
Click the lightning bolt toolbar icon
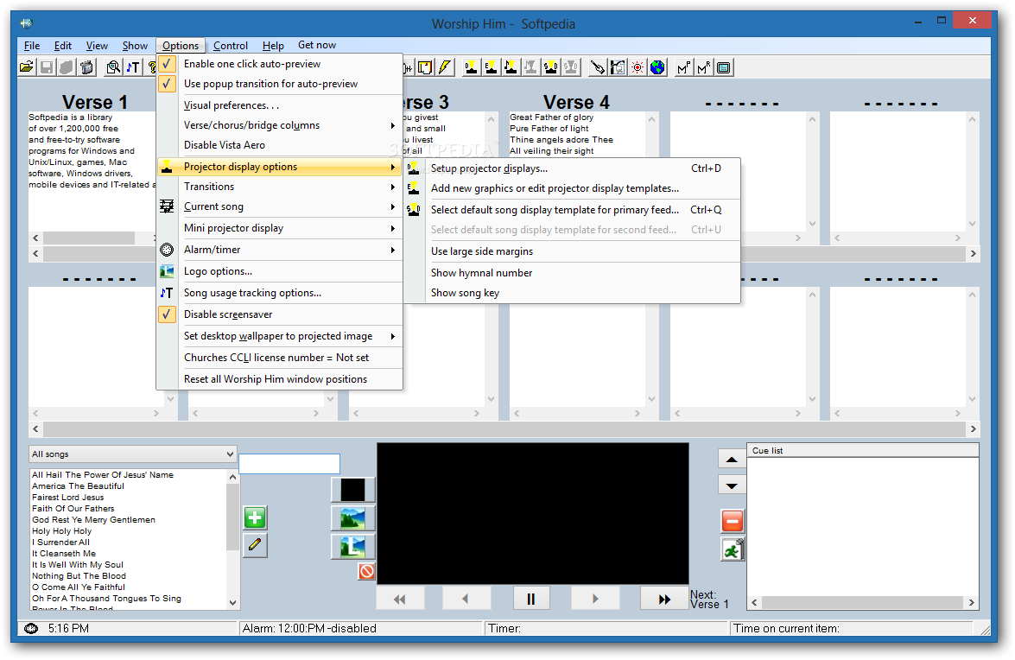(445, 67)
